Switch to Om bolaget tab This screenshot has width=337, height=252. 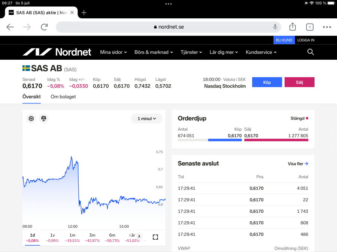(x=63, y=97)
